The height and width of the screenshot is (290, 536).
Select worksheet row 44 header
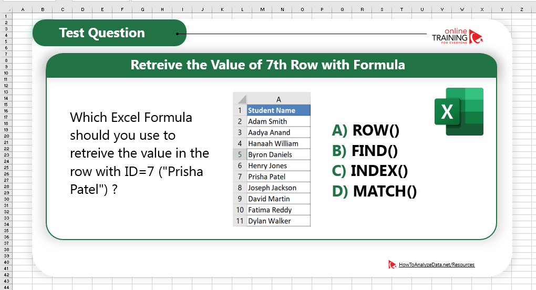(6, 287)
